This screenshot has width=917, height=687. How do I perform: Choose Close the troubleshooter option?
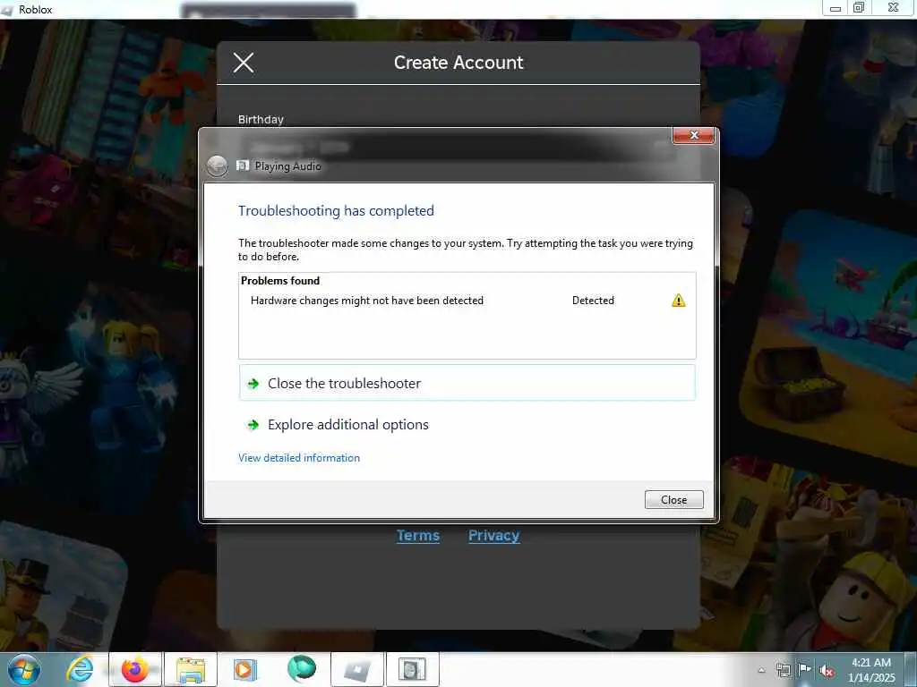pos(467,383)
